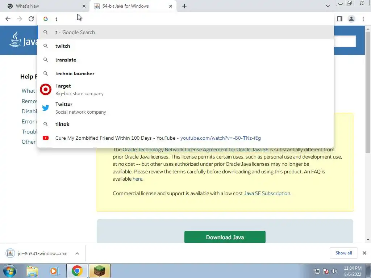Click the volume speaker tray icon
Image resolution: width=371 pixels, height=278 pixels.
pos(334,271)
